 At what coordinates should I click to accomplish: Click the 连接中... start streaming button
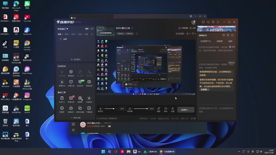click(x=186, y=110)
